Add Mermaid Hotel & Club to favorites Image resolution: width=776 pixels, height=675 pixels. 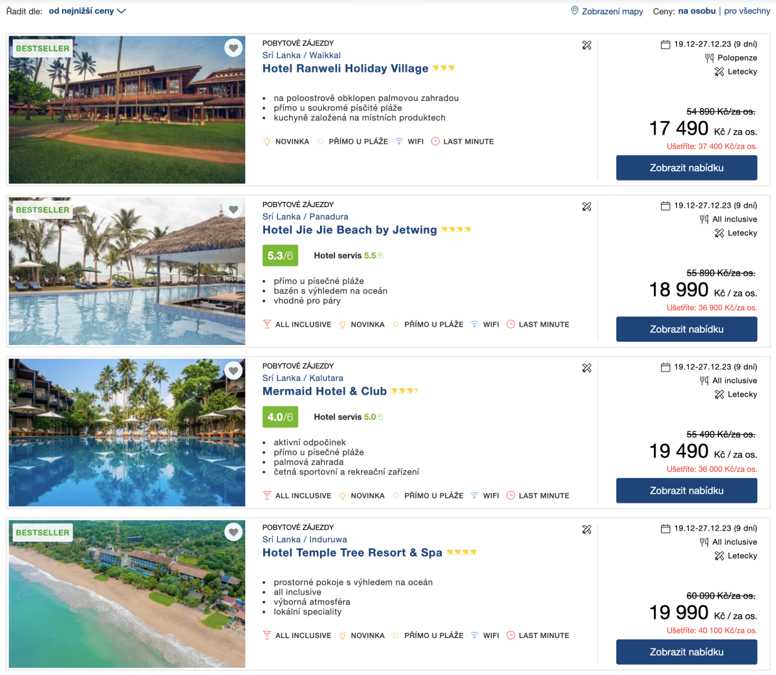click(x=233, y=370)
